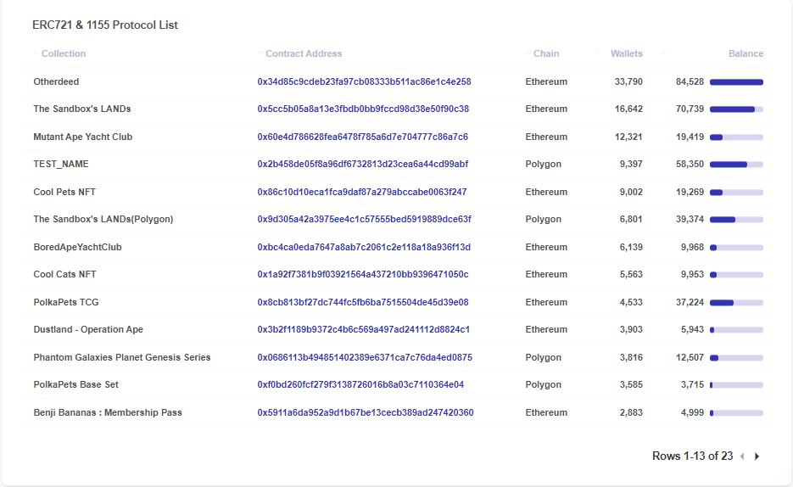Click ERC721 & 1155 Protocol List title

click(105, 25)
